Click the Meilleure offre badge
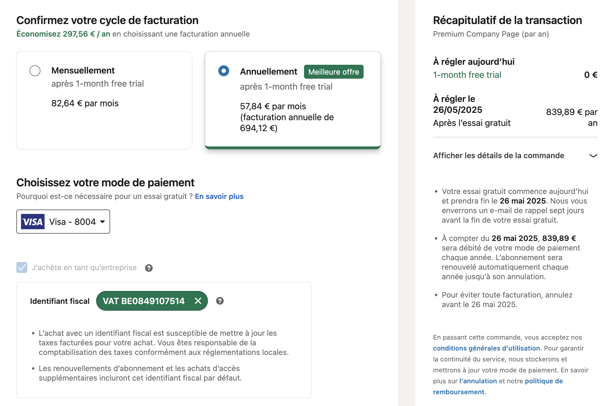 tap(334, 72)
